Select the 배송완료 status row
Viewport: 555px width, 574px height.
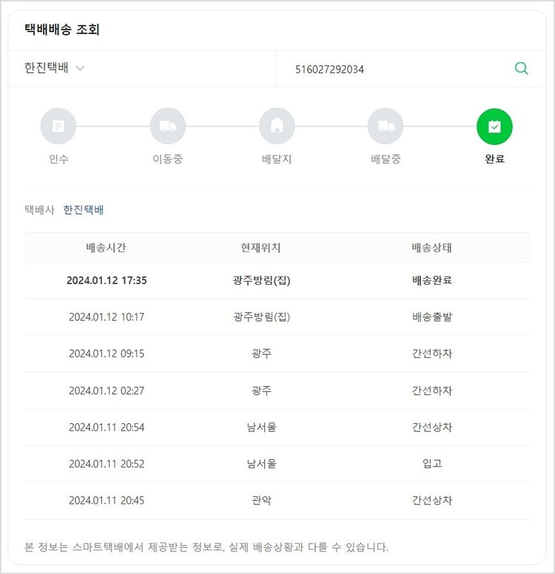pos(431,280)
